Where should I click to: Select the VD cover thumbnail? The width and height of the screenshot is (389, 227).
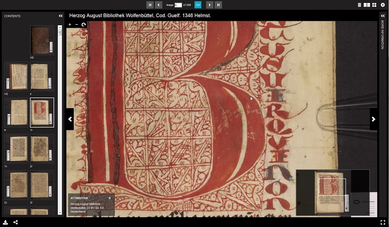42,40
